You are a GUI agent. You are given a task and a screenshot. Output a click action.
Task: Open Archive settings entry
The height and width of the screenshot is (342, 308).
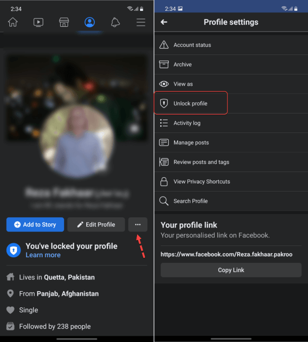231,65
